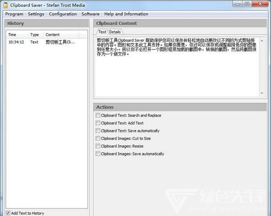Enable Clipboard Text: Search and Replace
The width and height of the screenshot is (271, 216).
(x=98, y=115)
